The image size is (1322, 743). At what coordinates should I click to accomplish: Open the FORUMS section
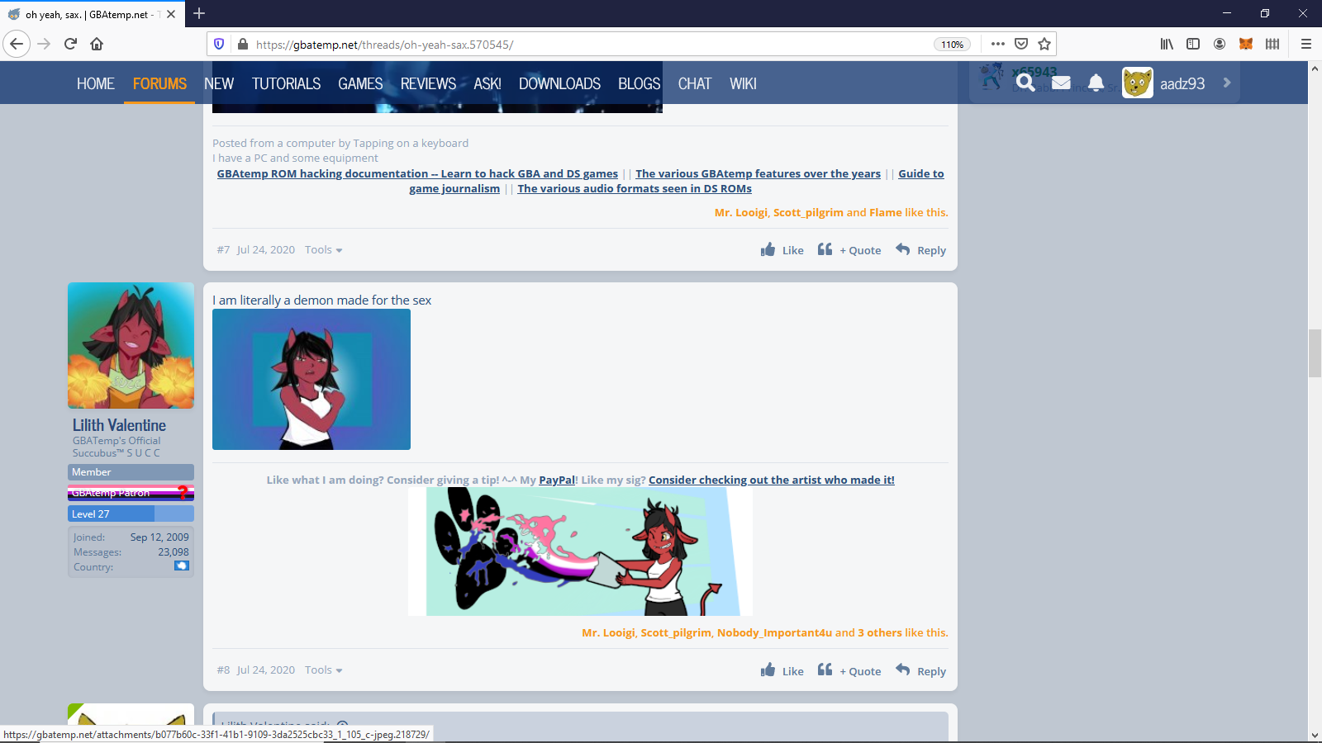159,83
